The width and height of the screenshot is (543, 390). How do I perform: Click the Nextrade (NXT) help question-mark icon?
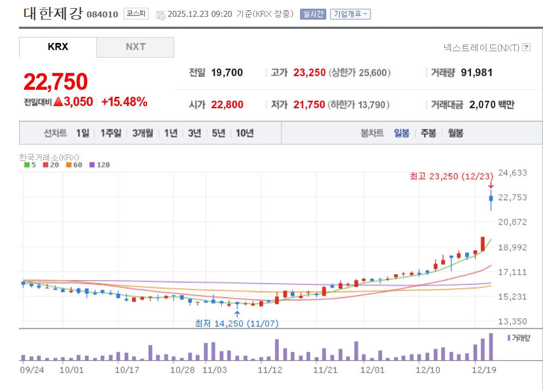pos(526,47)
